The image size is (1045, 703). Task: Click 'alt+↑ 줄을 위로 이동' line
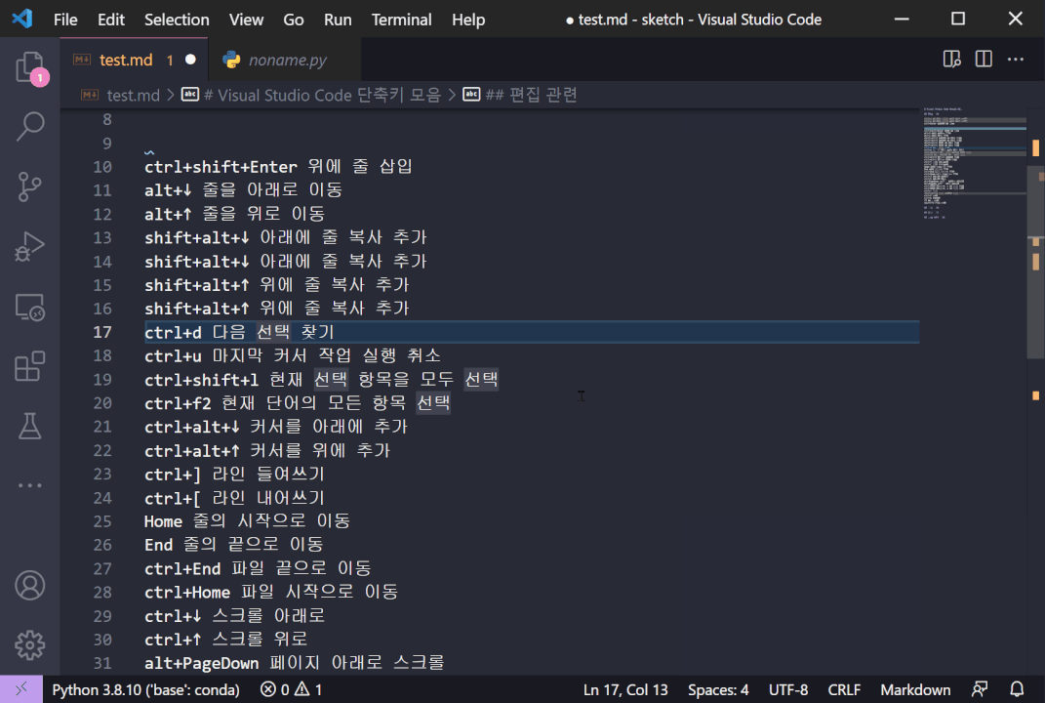point(234,214)
